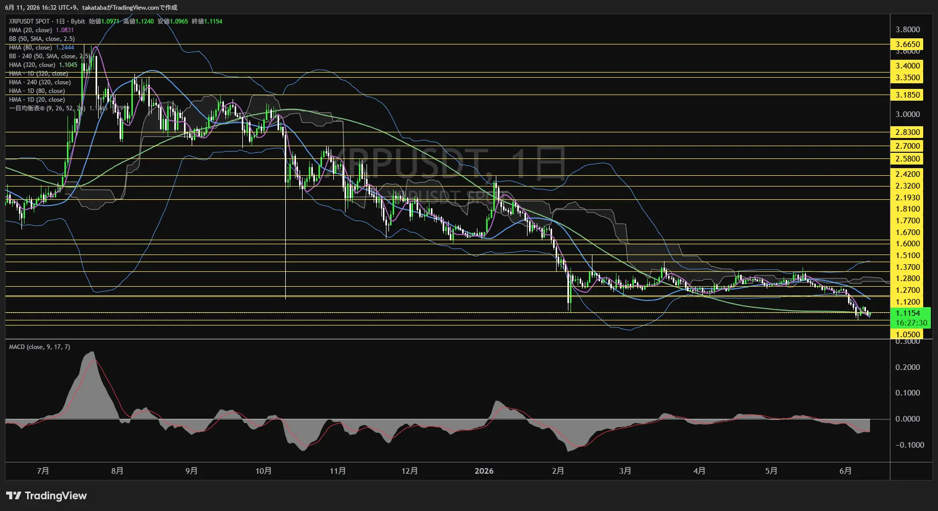Click the 安値 1.0965 low value

pyautogui.click(x=172, y=21)
